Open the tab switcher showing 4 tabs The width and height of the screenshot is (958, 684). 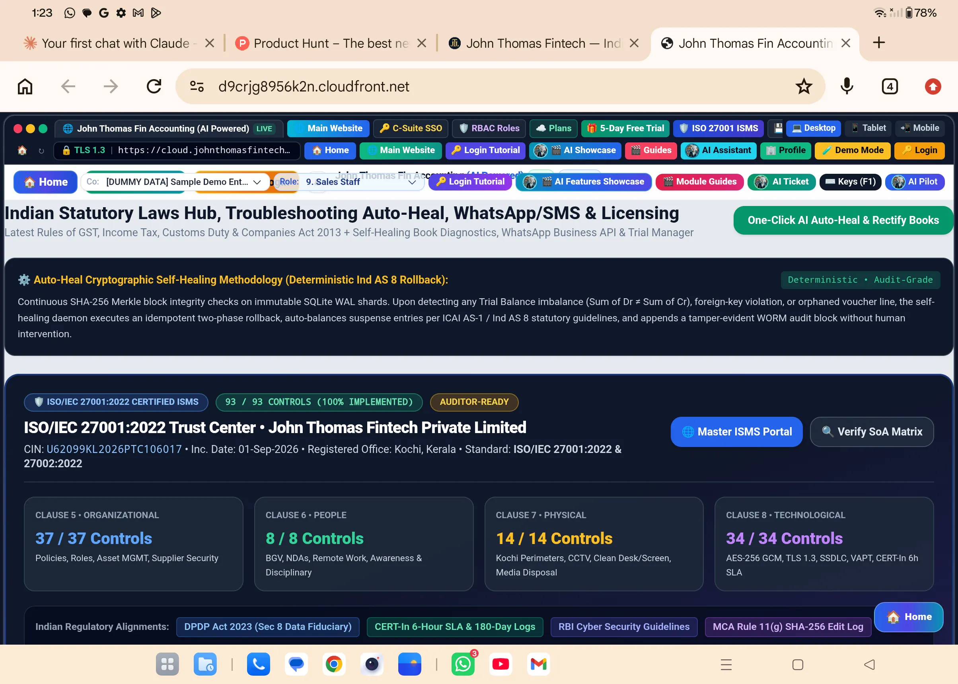coord(890,87)
